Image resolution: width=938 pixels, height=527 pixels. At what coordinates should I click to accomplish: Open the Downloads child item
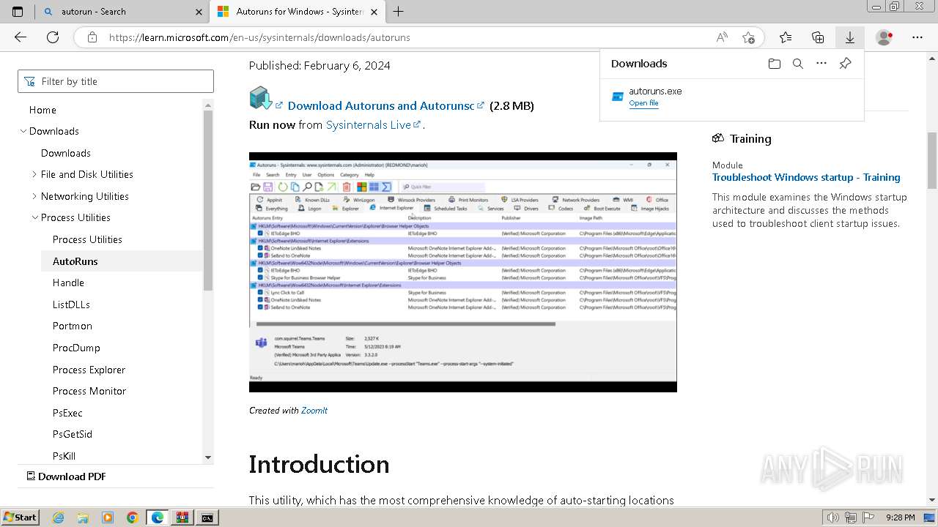(x=66, y=153)
